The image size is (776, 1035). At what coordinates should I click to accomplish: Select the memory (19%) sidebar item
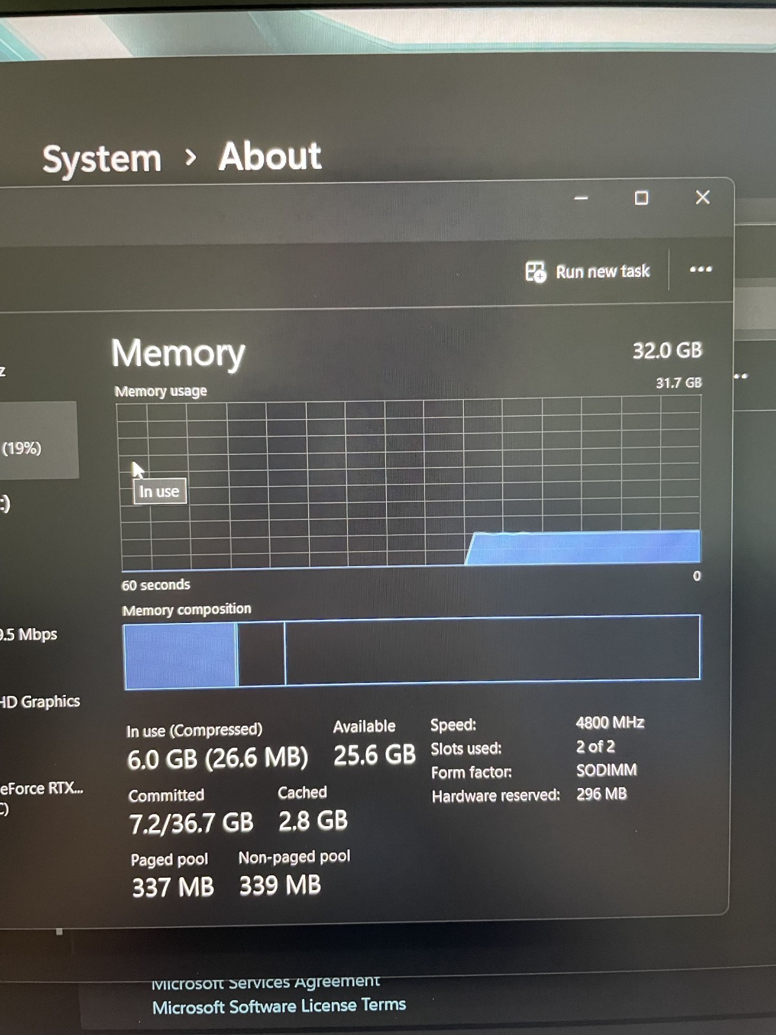[39, 441]
